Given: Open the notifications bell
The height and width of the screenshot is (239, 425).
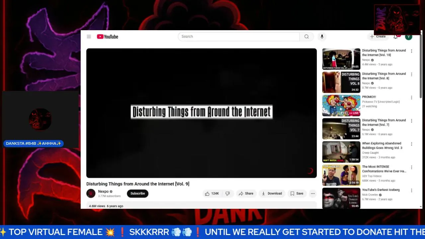Looking at the screenshot, I should click(x=395, y=37).
